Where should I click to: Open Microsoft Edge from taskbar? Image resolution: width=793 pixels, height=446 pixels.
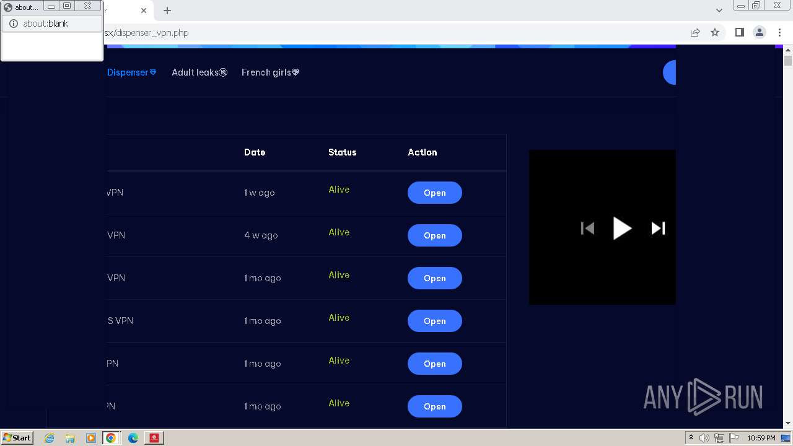(x=133, y=438)
